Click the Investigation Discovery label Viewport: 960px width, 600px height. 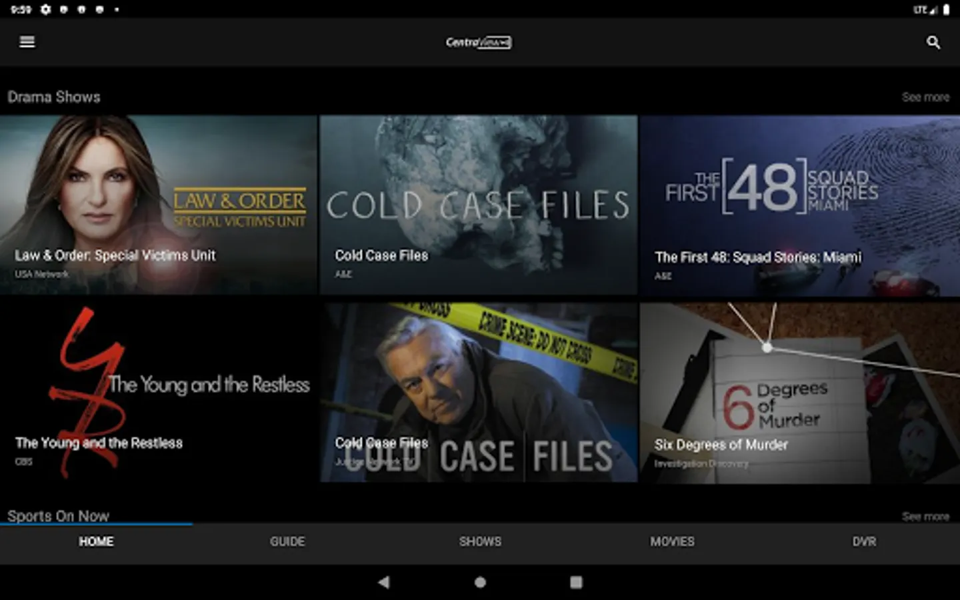[701, 463]
